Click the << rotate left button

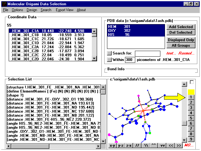pos(170,145)
